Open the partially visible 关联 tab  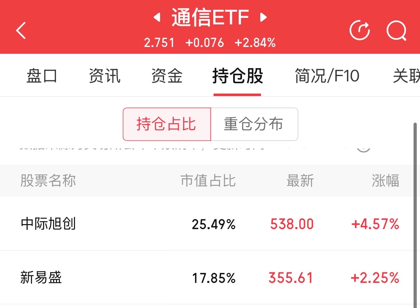click(406, 76)
